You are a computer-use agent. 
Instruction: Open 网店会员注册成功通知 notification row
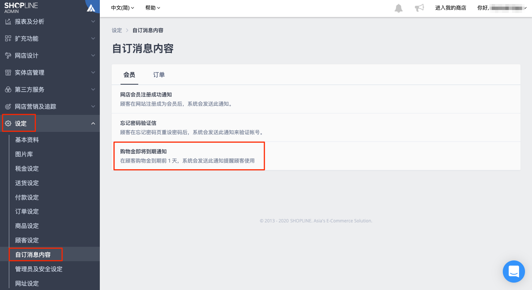pos(316,99)
